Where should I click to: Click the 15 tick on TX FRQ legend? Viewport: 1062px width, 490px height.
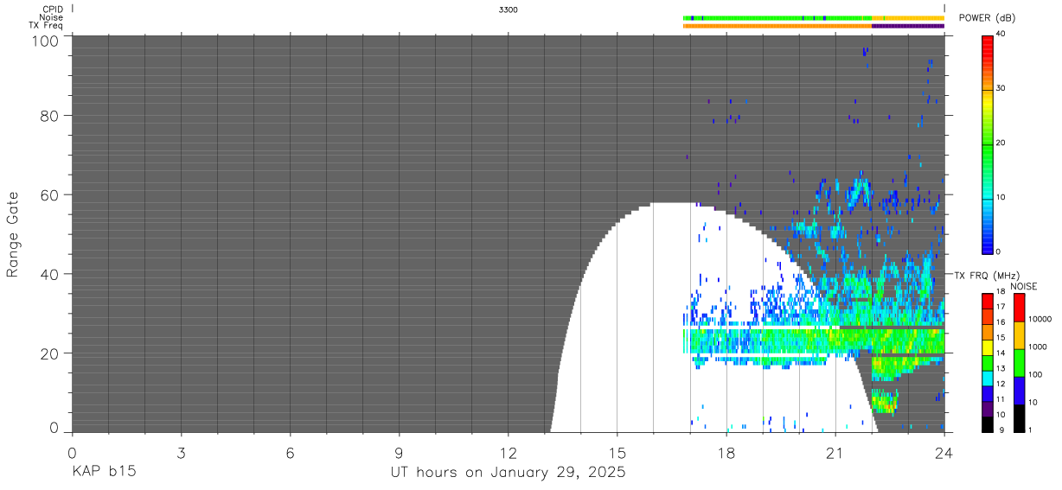(1001, 339)
